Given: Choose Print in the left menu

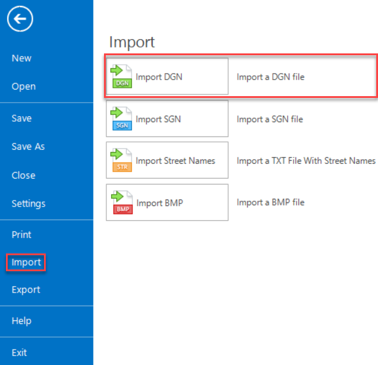Looking at the screenshot, I should click(21, 234).
